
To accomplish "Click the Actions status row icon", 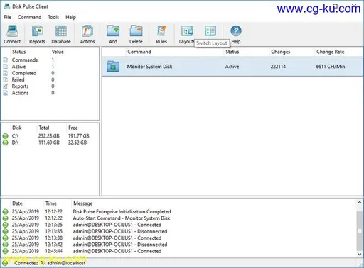I will click(6, 93).
